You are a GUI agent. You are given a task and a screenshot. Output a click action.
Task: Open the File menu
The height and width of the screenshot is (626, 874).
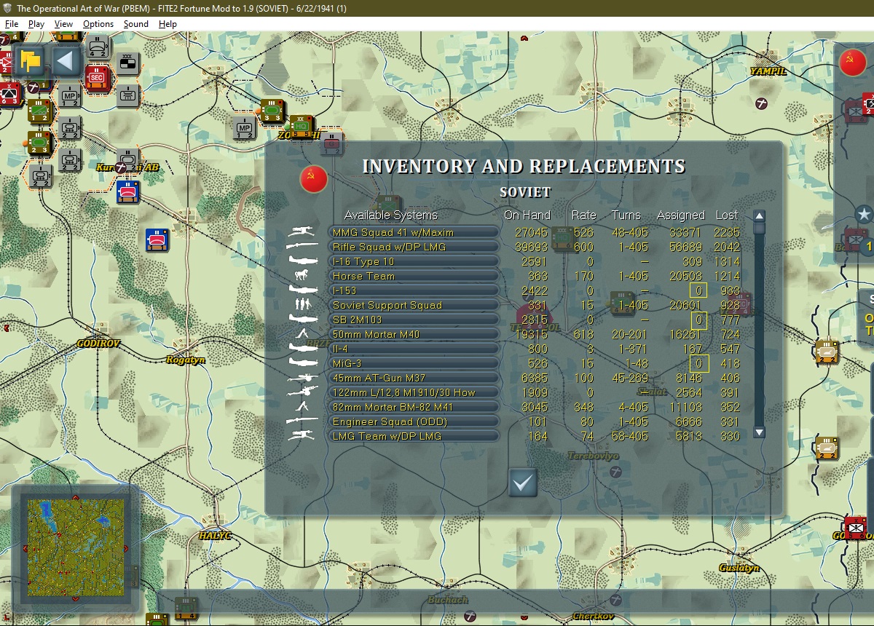tap(12, 24)
